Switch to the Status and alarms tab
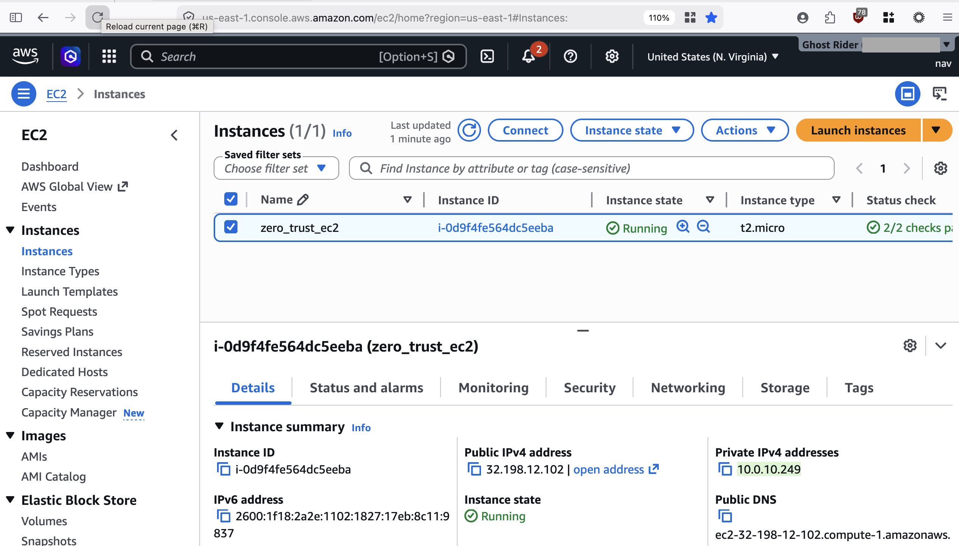Viewport: 959px width, 546px height. (366, 388)
